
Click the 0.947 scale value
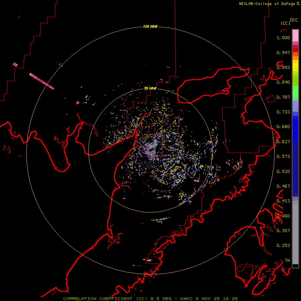(x=283, y=53)
